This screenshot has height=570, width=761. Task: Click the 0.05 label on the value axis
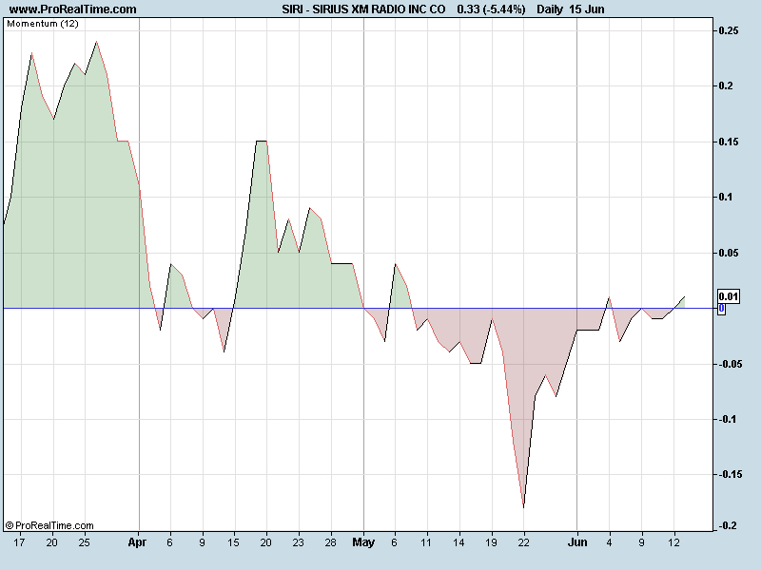pos(729,253)
